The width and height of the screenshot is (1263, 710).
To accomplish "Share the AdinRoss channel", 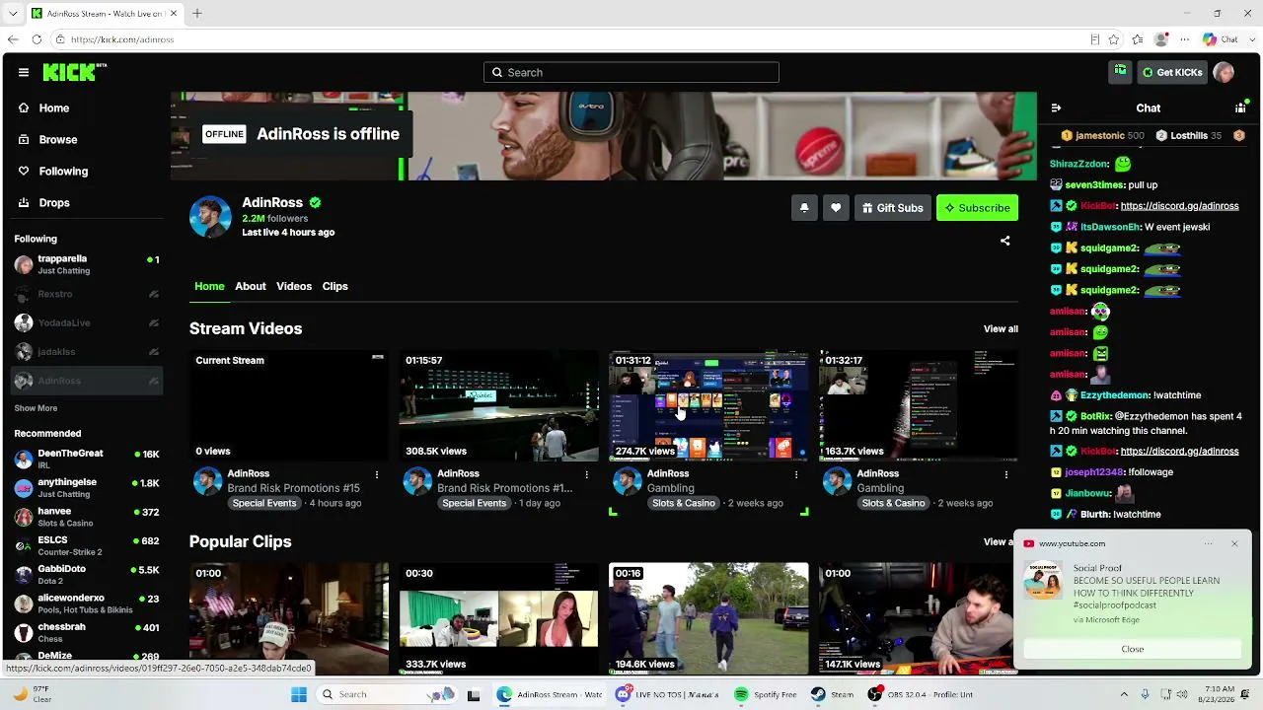I will pos(1005,241).
